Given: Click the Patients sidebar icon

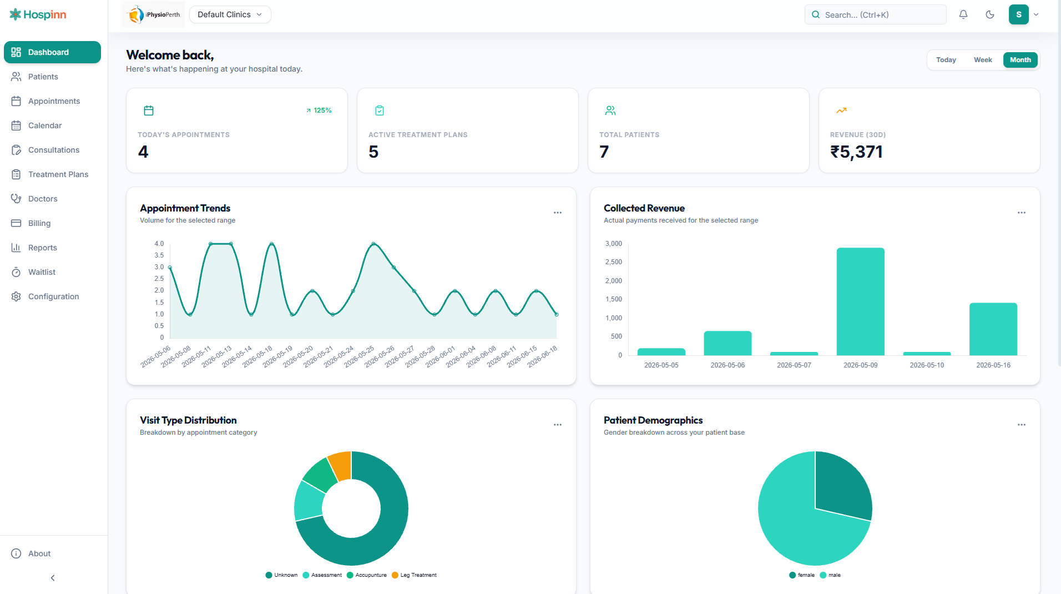Looking at the screenshot, I should (16, 77).
